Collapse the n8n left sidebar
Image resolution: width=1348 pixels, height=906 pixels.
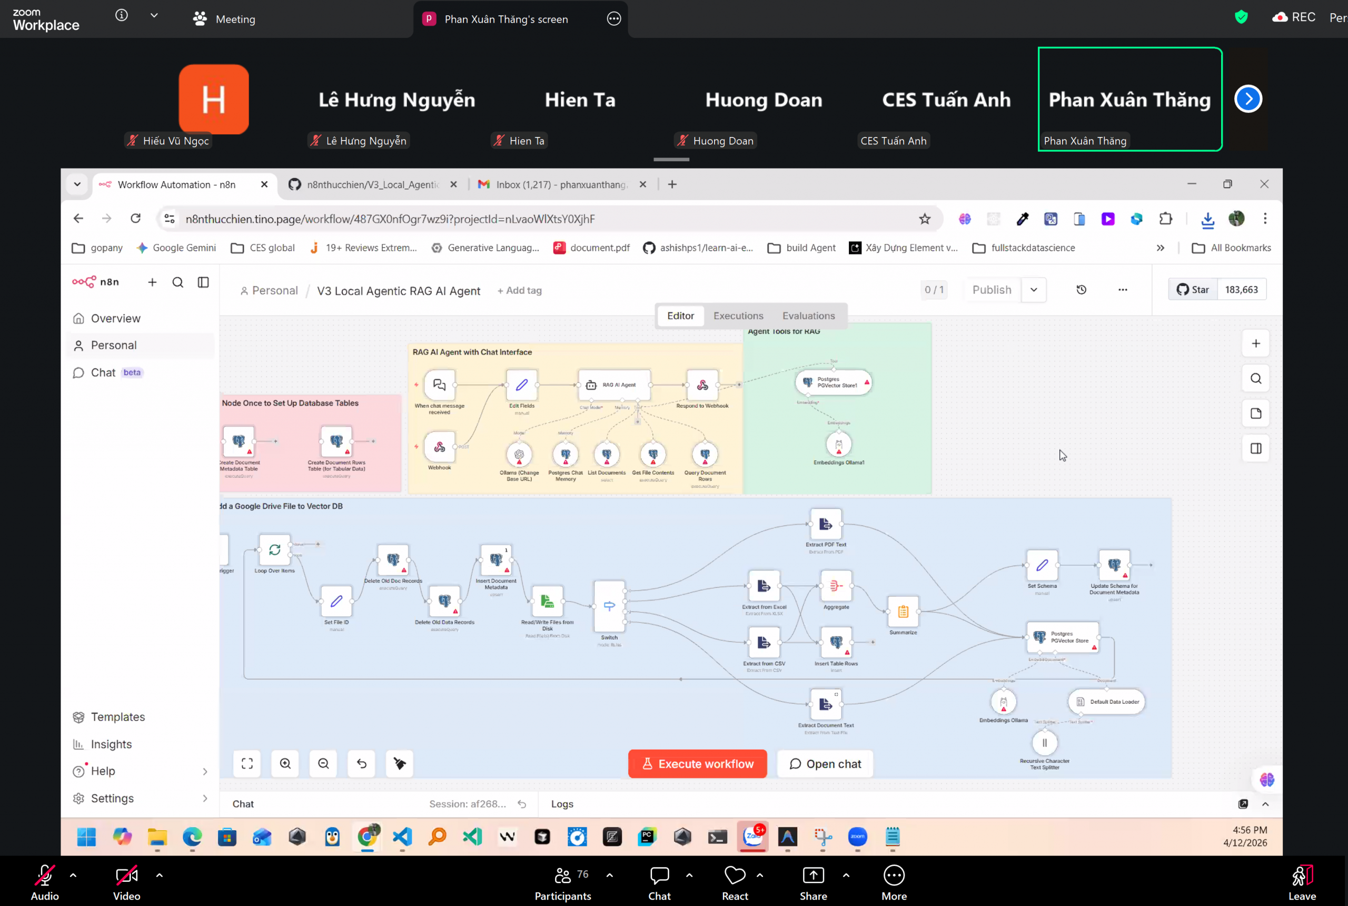[203, 282]
